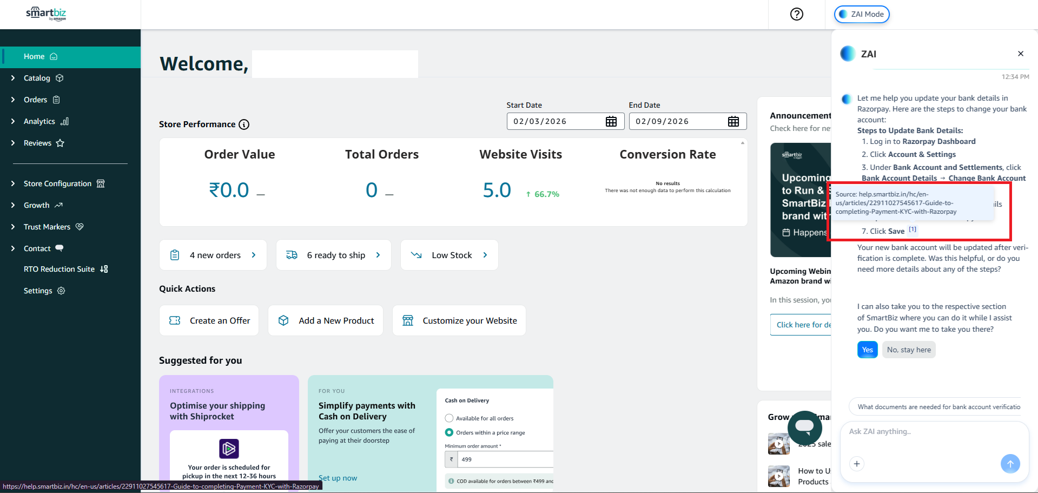Expand the Analytics sidebar section
Image resolution: width=1038 pixels, height=493 pixels.
coord(39,121)
